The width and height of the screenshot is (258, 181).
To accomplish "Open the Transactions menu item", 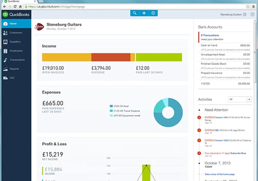I will click(16, 60).
